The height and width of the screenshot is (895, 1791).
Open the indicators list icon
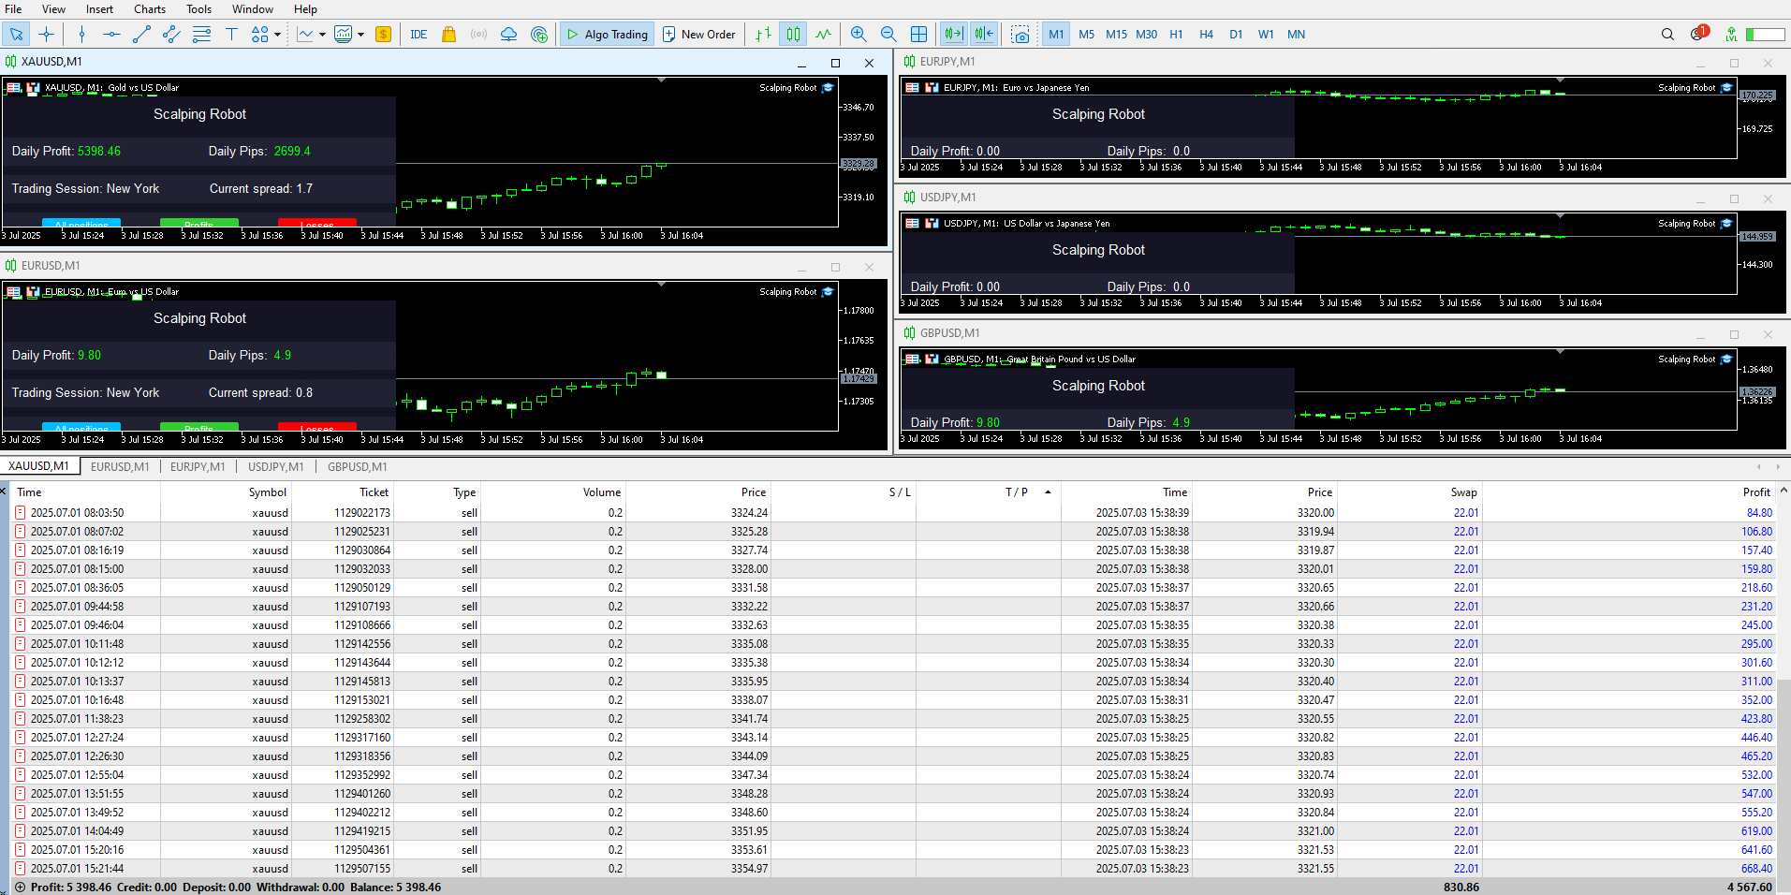point(305,35)
